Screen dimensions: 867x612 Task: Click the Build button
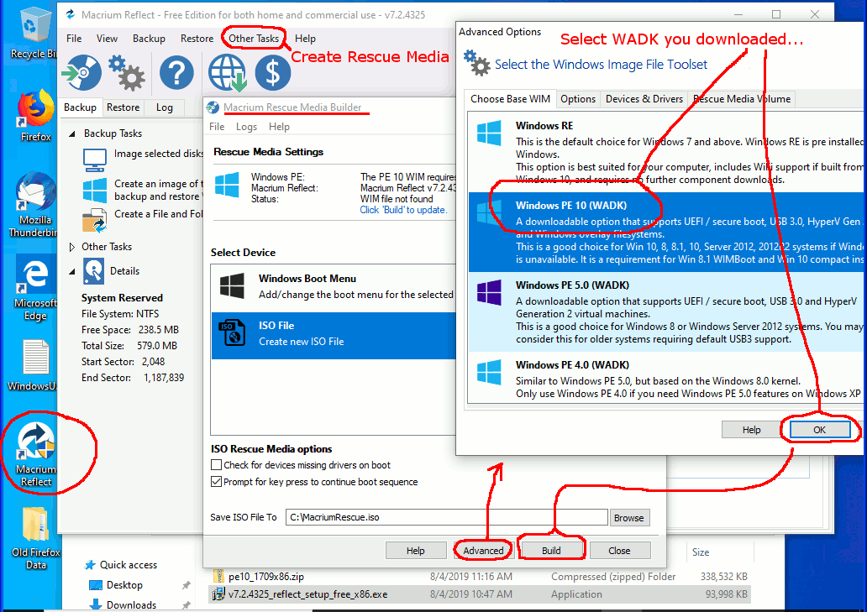coord(551,550)
